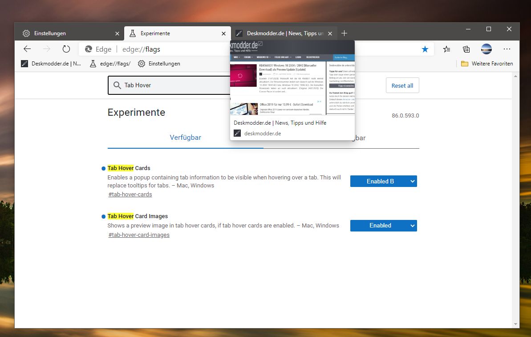
Task: Close the Deskmodder.de tab
Action: tap(330, 33)
